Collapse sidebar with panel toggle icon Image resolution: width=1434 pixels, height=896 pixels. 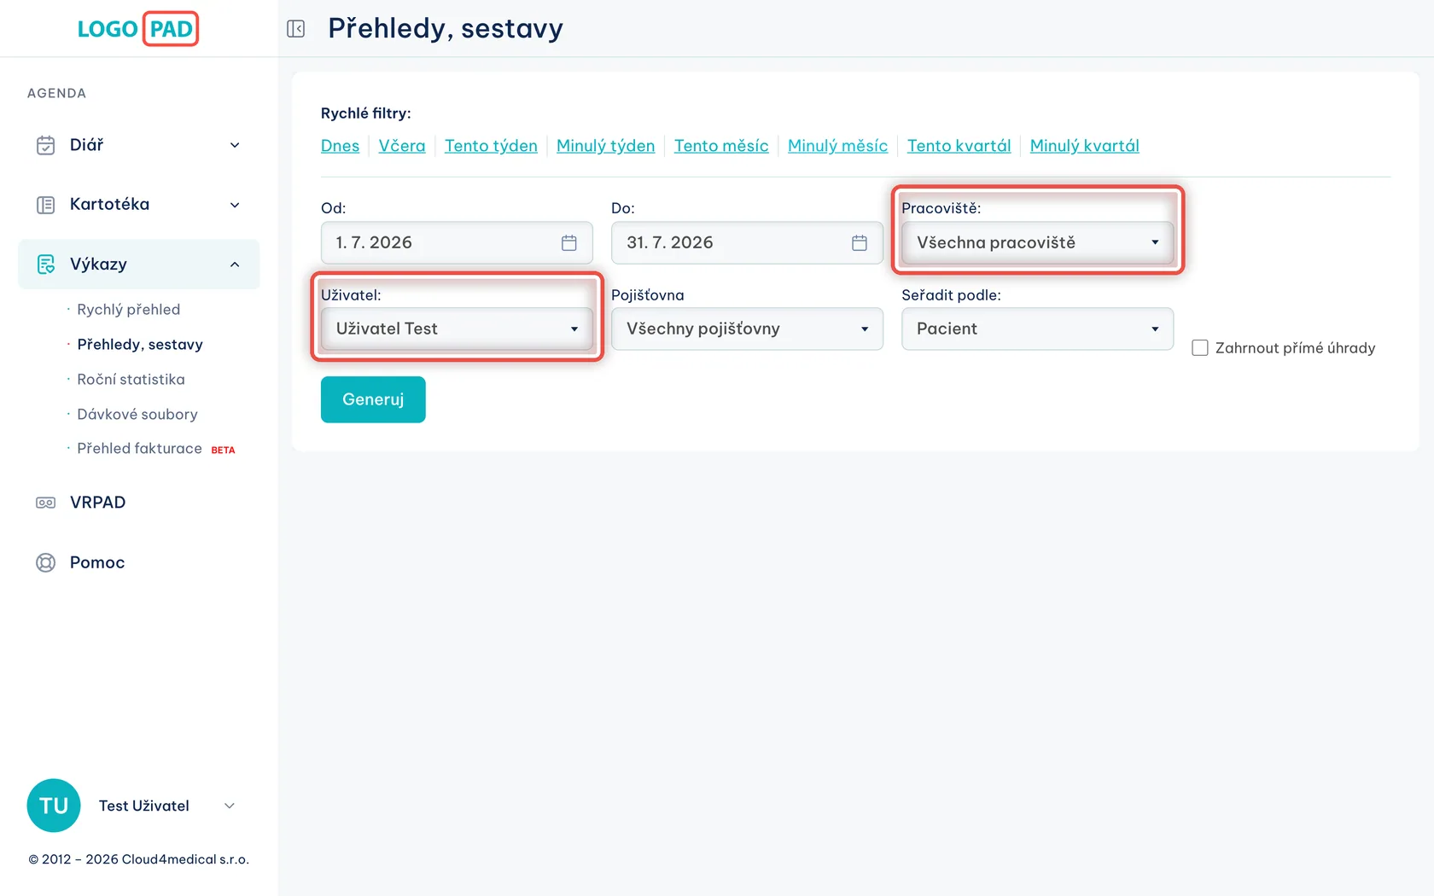pyautogui.click(x=296, y=29)
